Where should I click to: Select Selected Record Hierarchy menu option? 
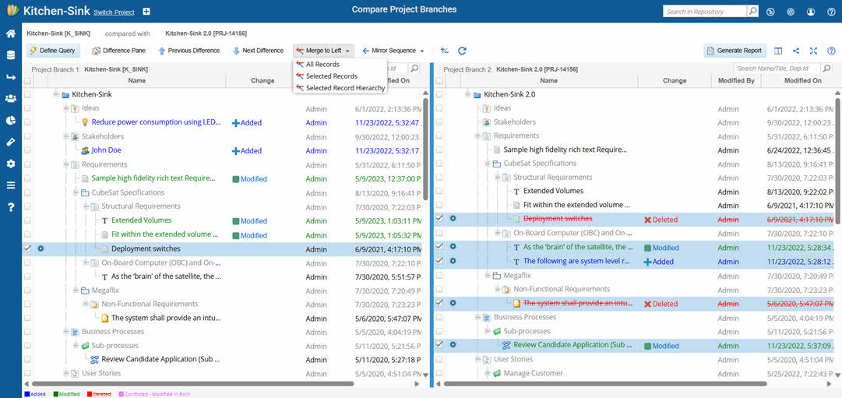pyautogui.click(x=344, y=88)
